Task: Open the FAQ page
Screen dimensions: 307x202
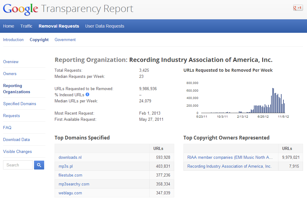Action: point(7,128)
